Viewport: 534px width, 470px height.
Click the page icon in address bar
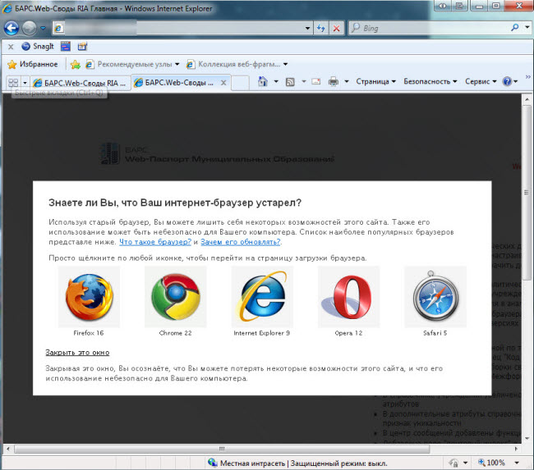click(x=58, y=28)
